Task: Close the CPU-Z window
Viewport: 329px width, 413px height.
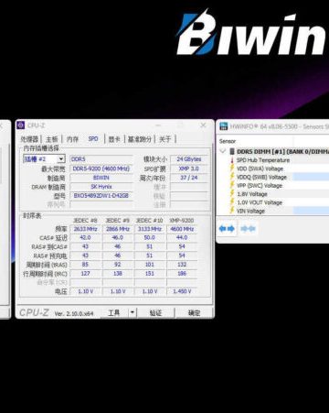Action: click(203, 125)
